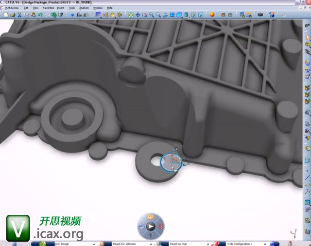Click center play button of compass
Screen dimensions: 311x246
click(151, 226)
